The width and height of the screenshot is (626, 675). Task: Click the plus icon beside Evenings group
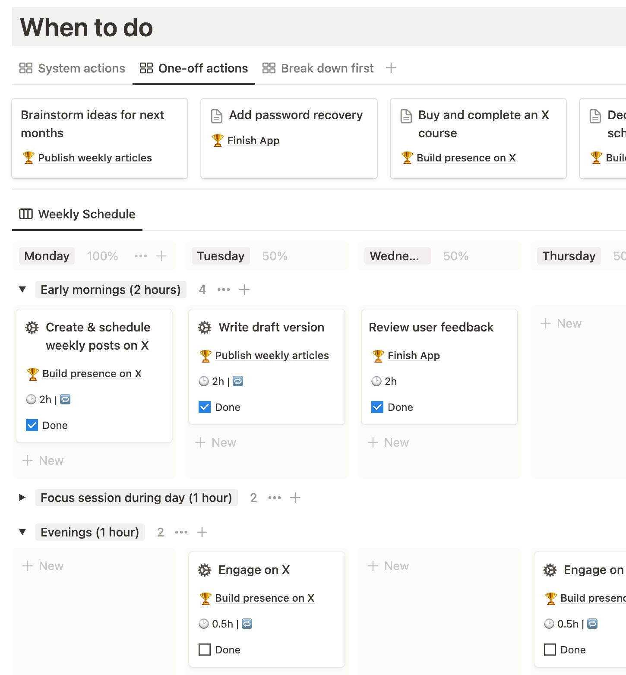click(x=202, y=532)
